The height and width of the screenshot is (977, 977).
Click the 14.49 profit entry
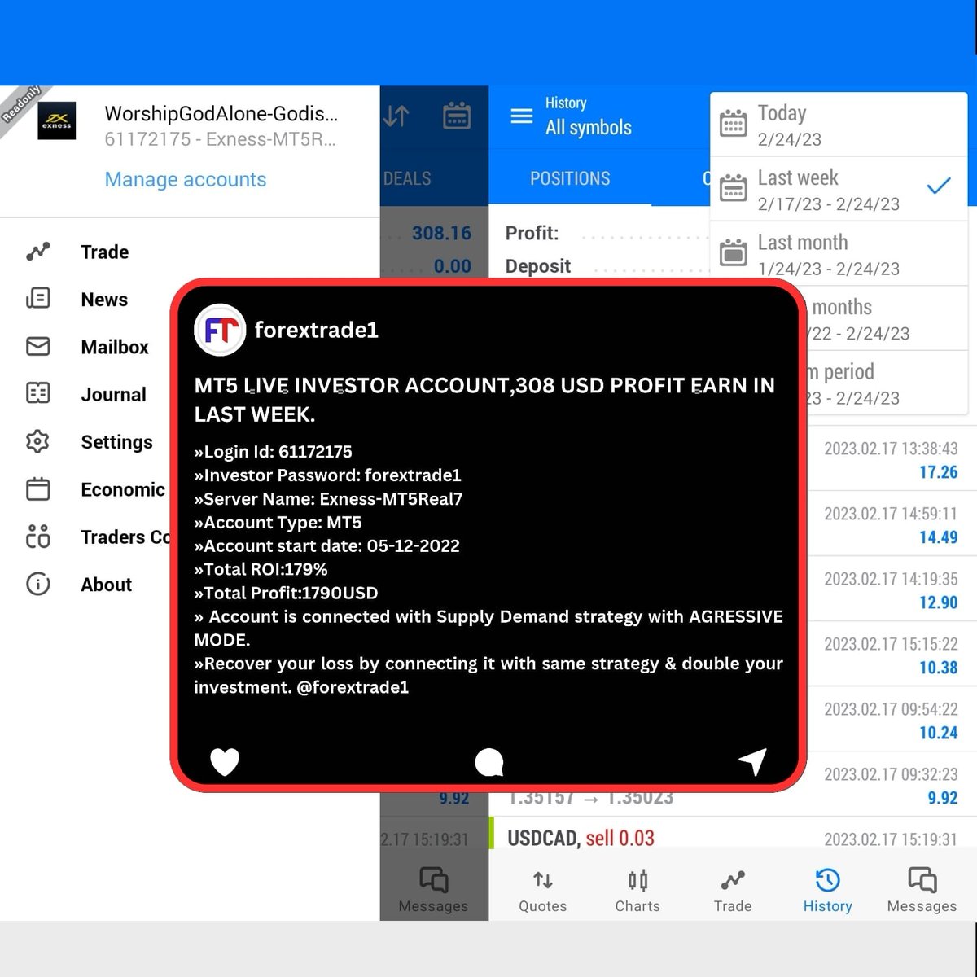pyautogui.click(x=939, y=537)
